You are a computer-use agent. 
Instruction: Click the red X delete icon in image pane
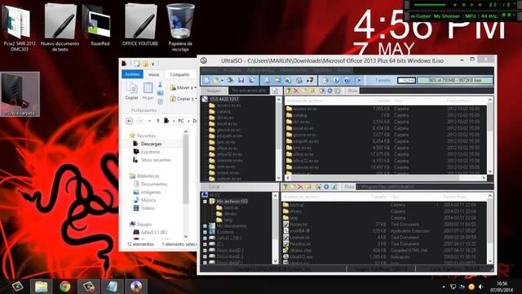point(296,91)
